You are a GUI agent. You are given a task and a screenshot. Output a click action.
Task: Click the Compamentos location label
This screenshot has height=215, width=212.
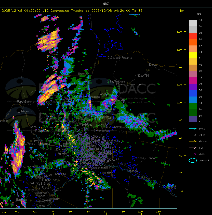pyautogui.click(x=100, y=168)
